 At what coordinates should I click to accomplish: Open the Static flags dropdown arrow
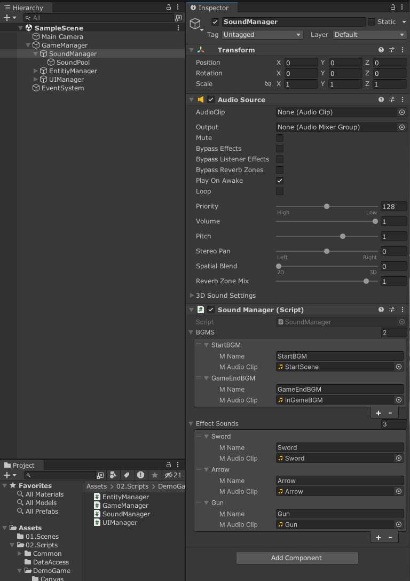(404, 22)
